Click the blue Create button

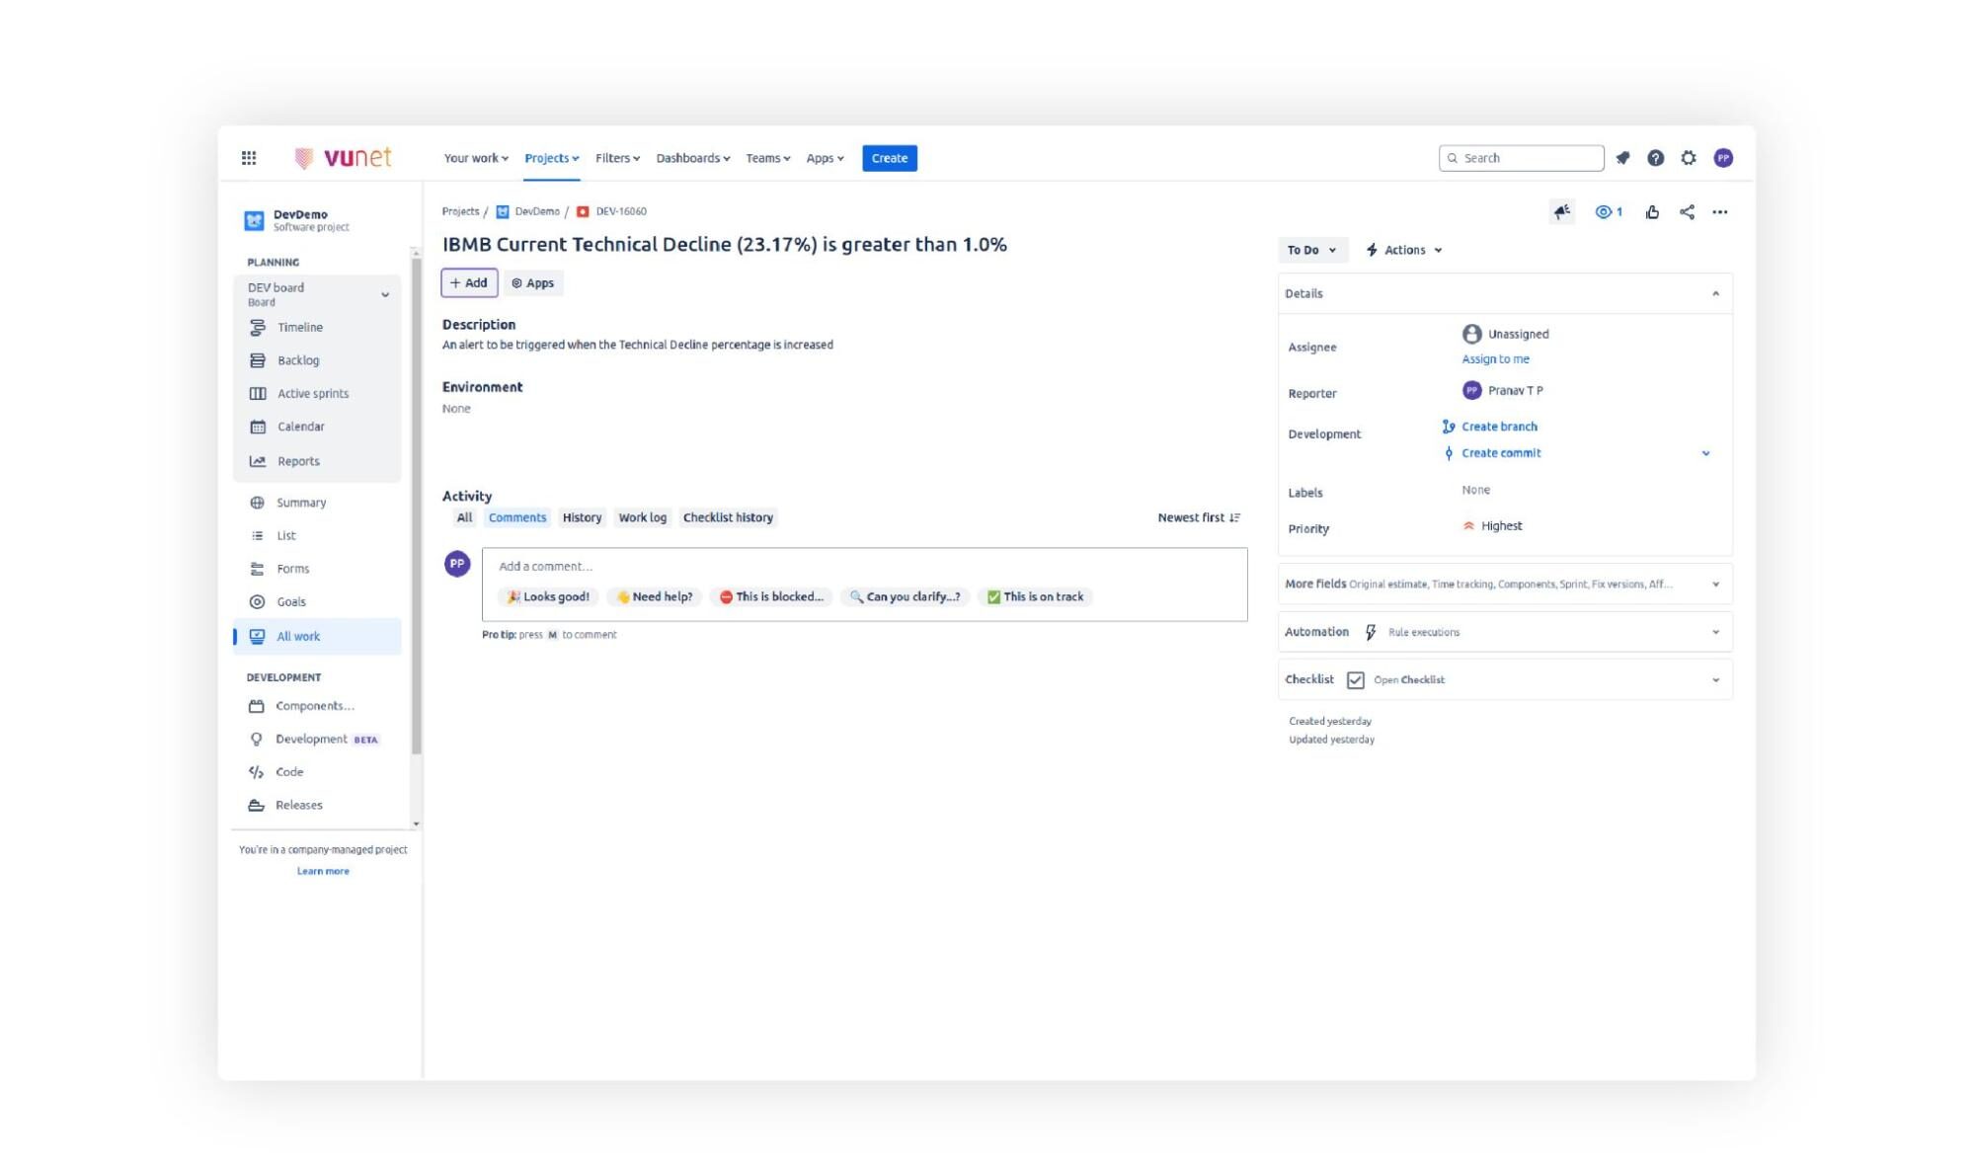[889, 158]
